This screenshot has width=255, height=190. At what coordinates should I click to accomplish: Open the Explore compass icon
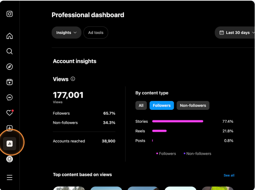click(10, 67)
